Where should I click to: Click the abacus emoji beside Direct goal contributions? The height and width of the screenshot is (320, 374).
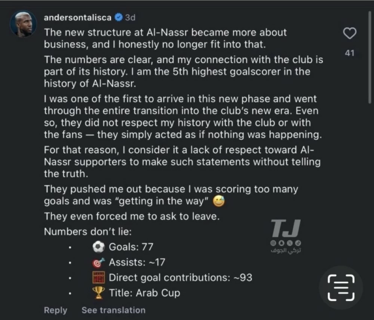(98, 277)
